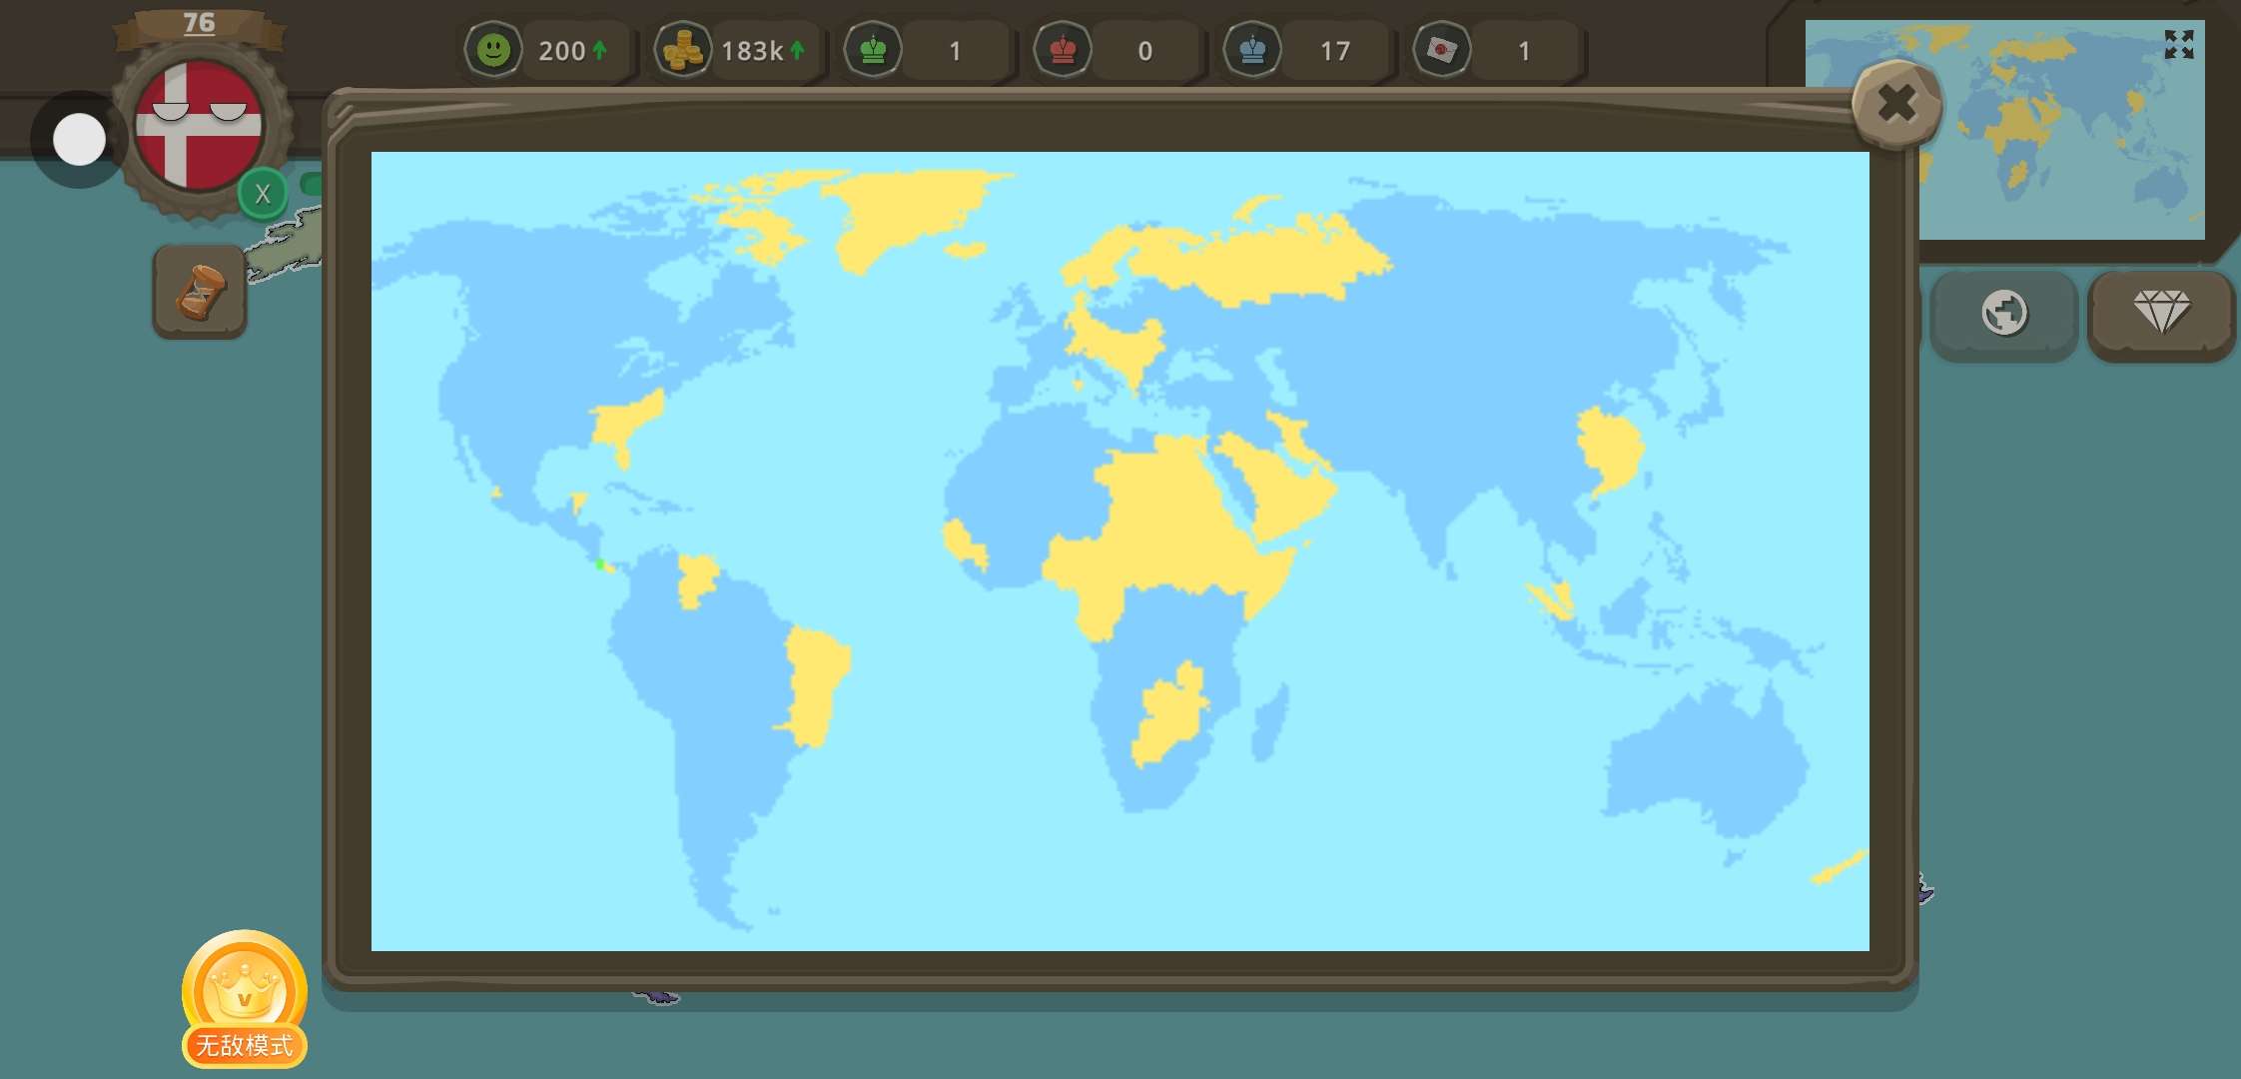Tap the white joystick circle

tap(79, 139)
